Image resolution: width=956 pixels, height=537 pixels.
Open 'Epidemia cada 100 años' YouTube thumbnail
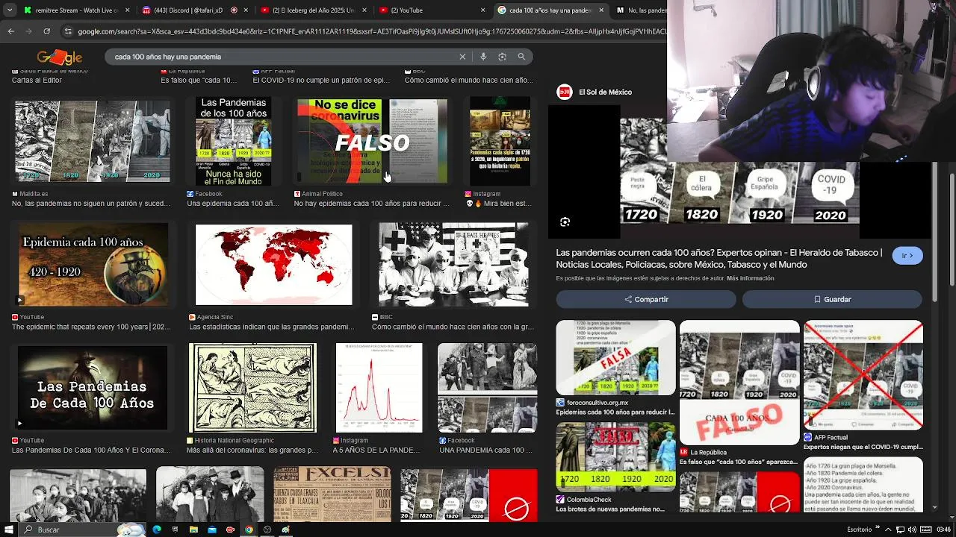pyautogui.click(x=93, y=265)
